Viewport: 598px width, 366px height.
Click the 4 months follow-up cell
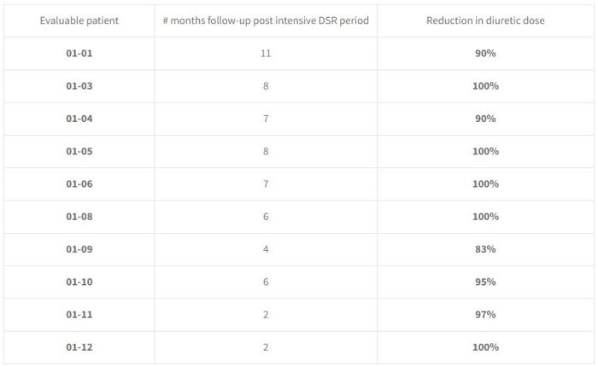point(265,249)
